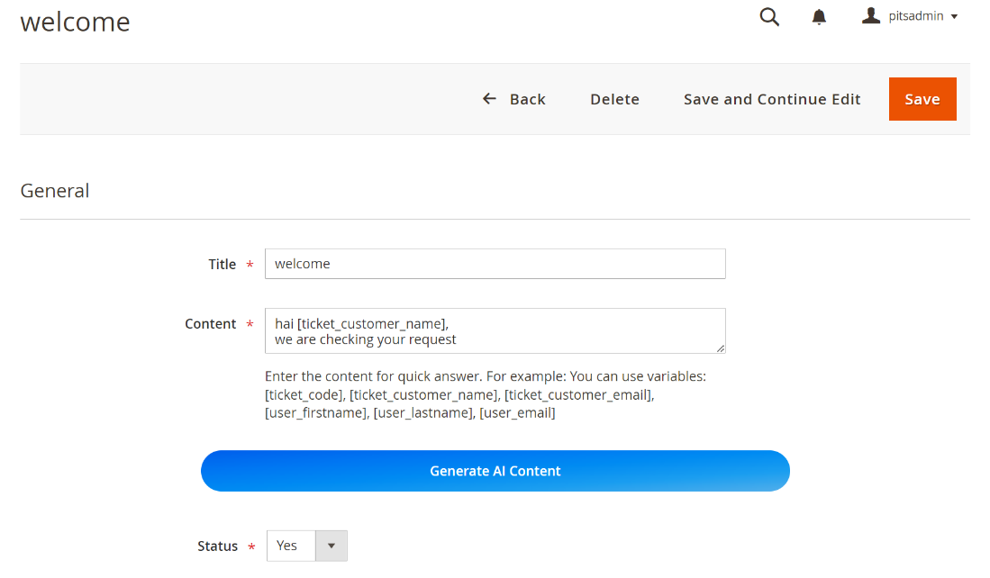Expand the pitsadmin account dropdown arrow
This screenshot has height=578, width=990.
954,17
